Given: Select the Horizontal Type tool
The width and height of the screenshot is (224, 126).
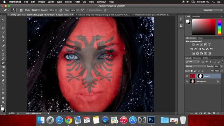Looking at the screenshot, I should [x=3, y=85].
